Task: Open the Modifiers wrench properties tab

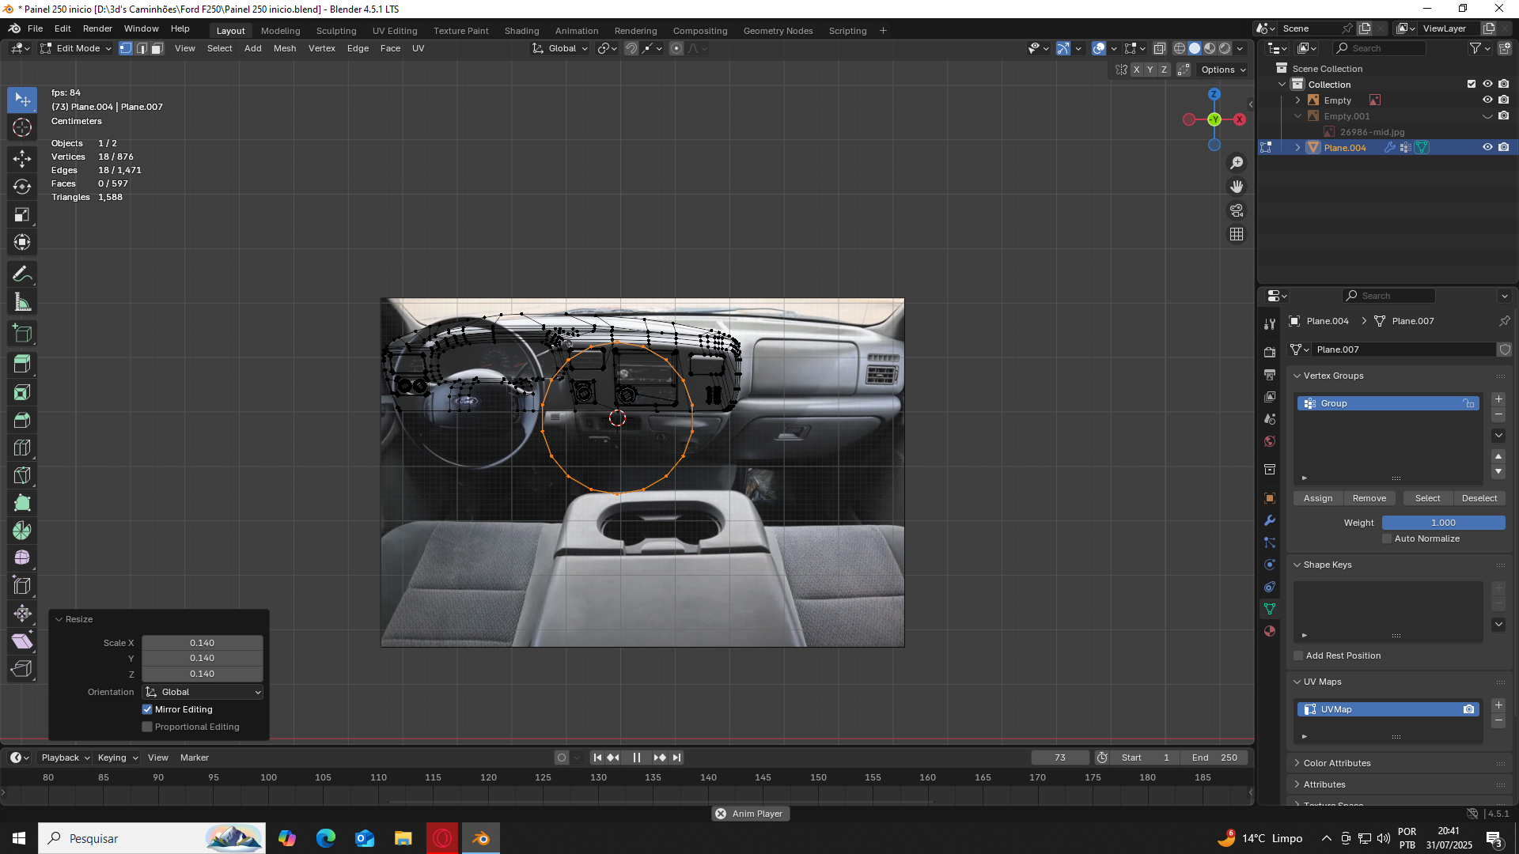Action: [1270, 520]
